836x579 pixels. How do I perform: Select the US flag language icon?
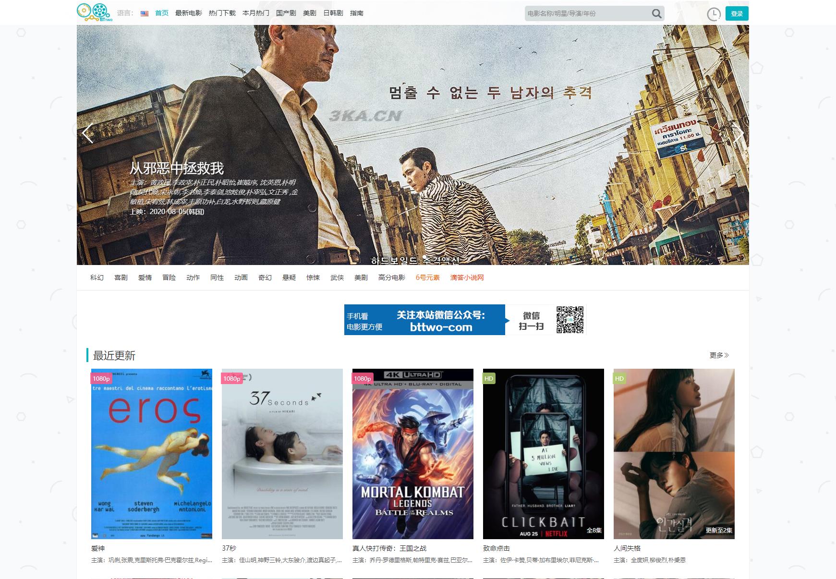pyautogui.click(x=144, y=13)
